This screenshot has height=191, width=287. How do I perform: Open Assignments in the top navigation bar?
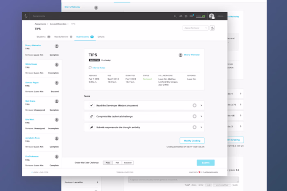click(39, 16)
